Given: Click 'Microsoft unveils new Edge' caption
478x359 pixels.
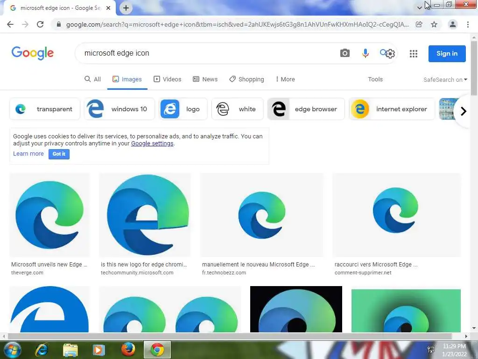Looking at the screenshot, I should [x=49, y=265].
